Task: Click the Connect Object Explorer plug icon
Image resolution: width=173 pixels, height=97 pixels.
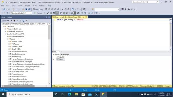Action: click(x=11, y=21)
